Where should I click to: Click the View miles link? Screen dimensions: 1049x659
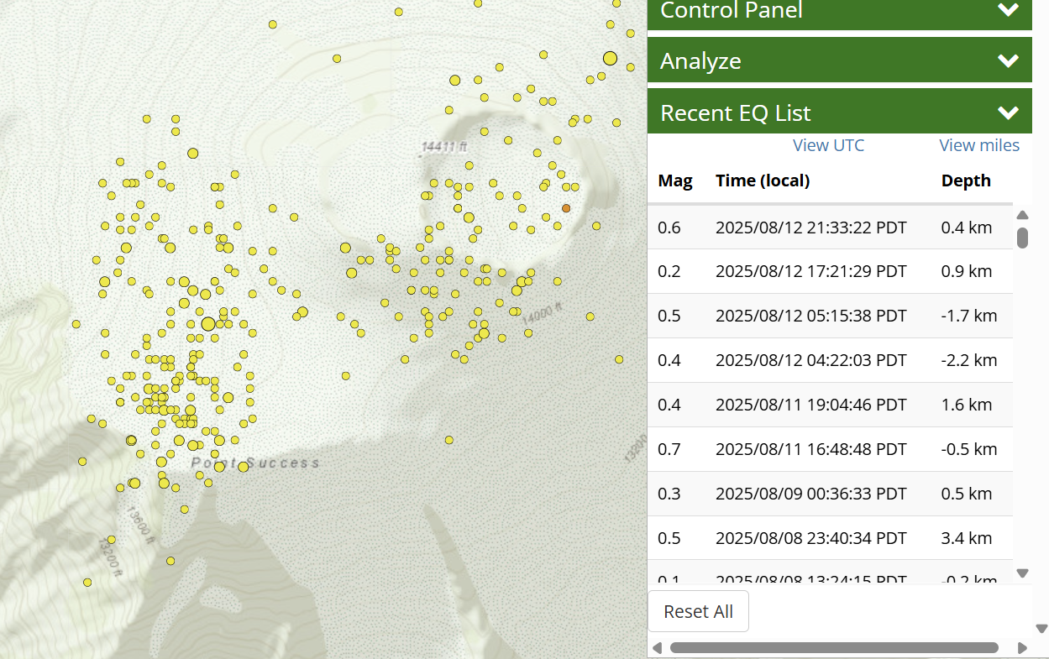tap(978, 145)
